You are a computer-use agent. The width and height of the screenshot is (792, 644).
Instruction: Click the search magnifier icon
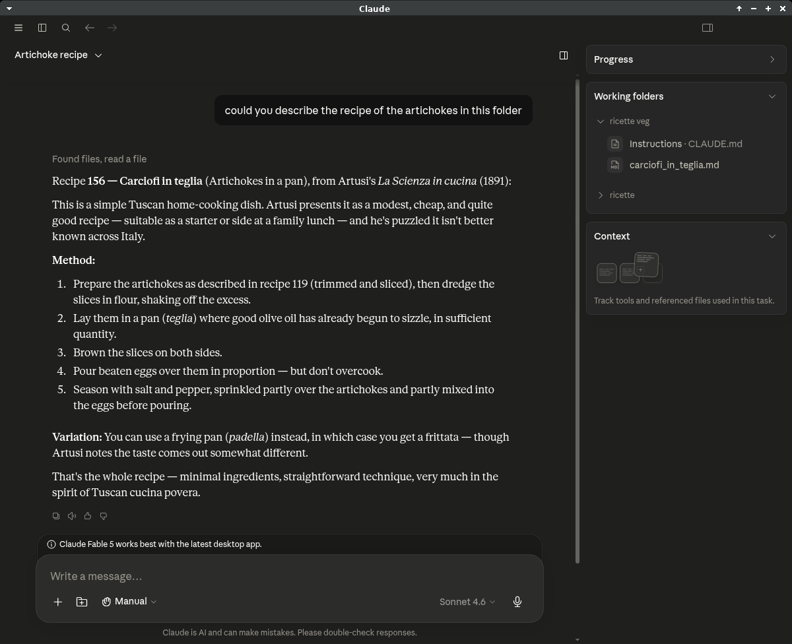[x=66, y=28]
